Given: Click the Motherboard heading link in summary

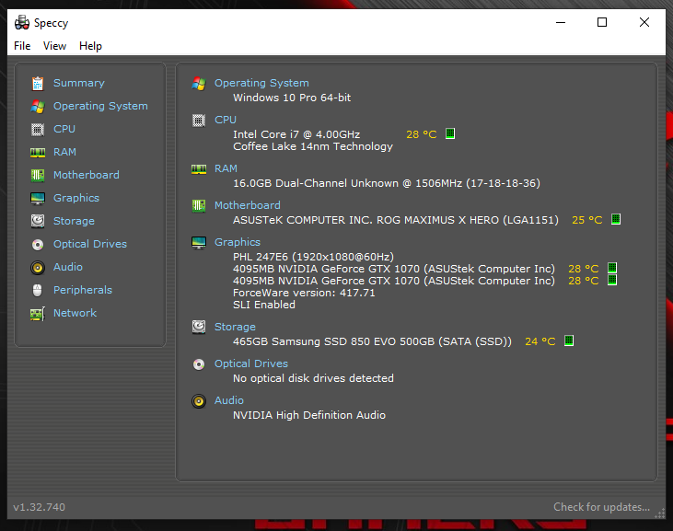Looking at the screenshot, I should coord(248,205).
